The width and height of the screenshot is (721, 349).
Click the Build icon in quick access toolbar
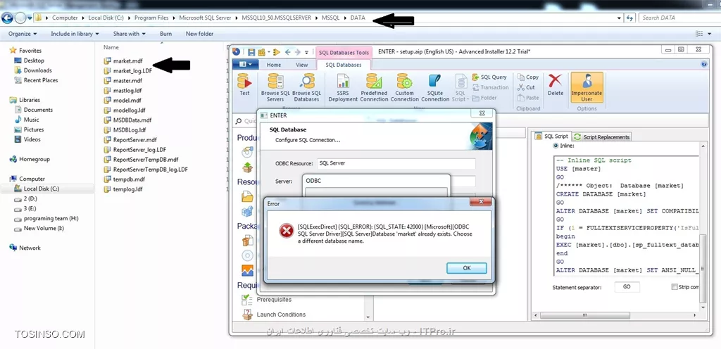[262, 52]
